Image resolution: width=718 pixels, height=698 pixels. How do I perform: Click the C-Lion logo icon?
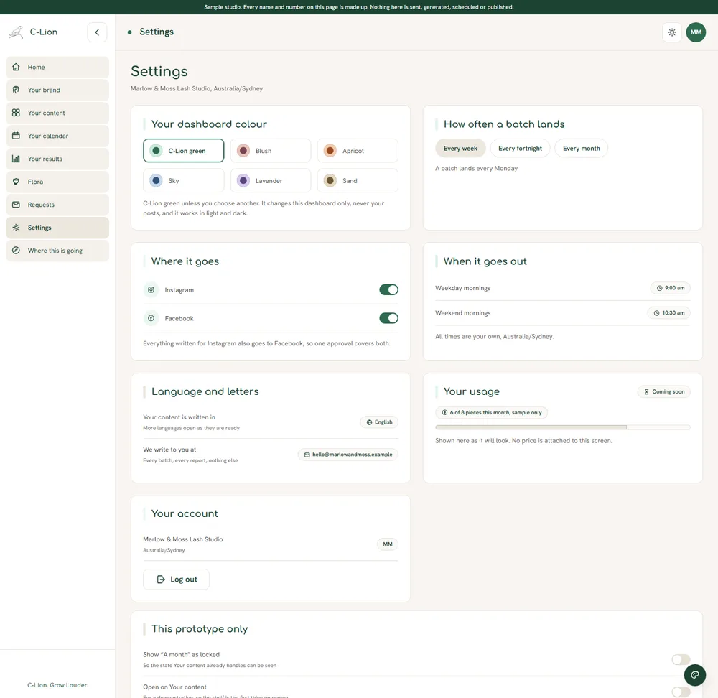tap(16, 32)
